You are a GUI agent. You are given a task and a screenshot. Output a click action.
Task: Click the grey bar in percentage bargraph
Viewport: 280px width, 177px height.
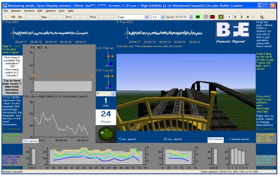(63, 86)
